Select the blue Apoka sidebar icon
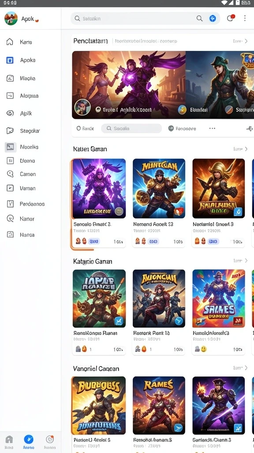The height and width of the screenshot is (453, 254). [10, 60]
